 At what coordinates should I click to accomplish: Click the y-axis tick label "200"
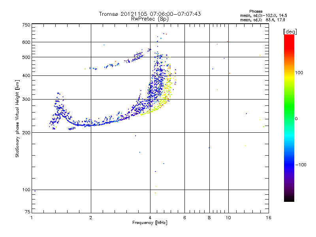click(x=26, y=133)
